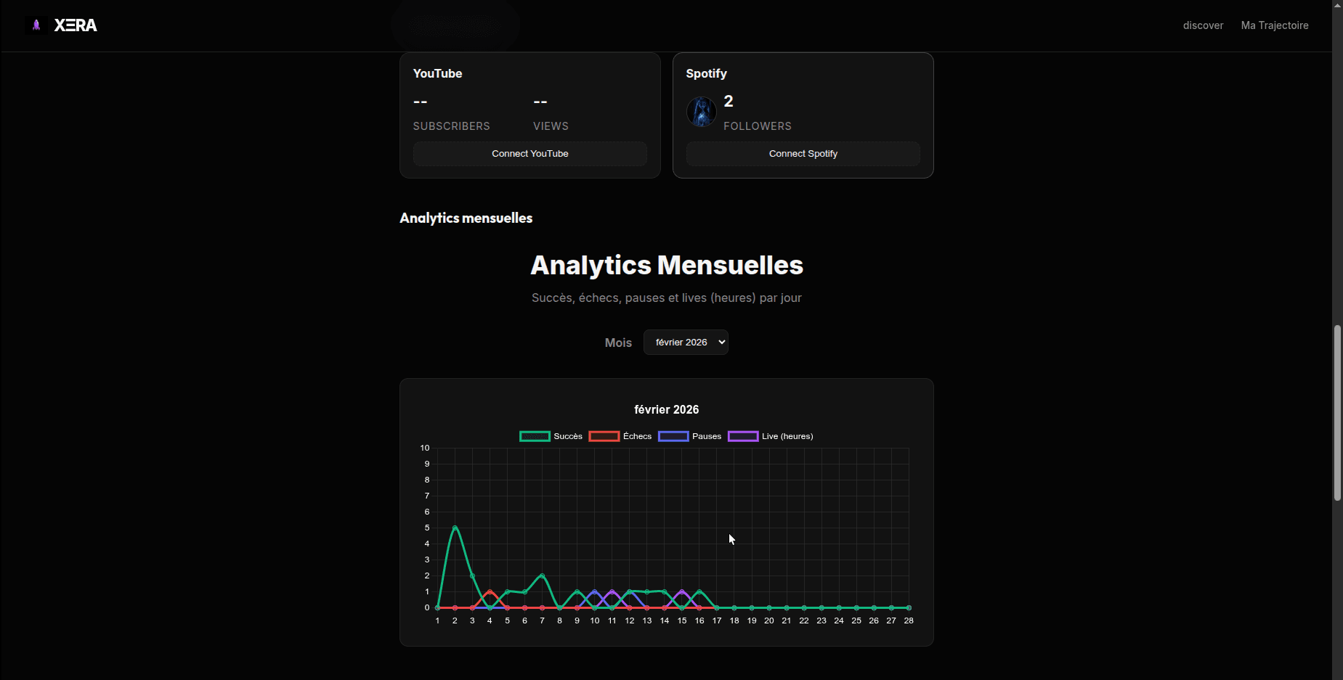Click the red Échecs peak on day 4
Screen dimensions: 1343x680
[x=490, y=591]
